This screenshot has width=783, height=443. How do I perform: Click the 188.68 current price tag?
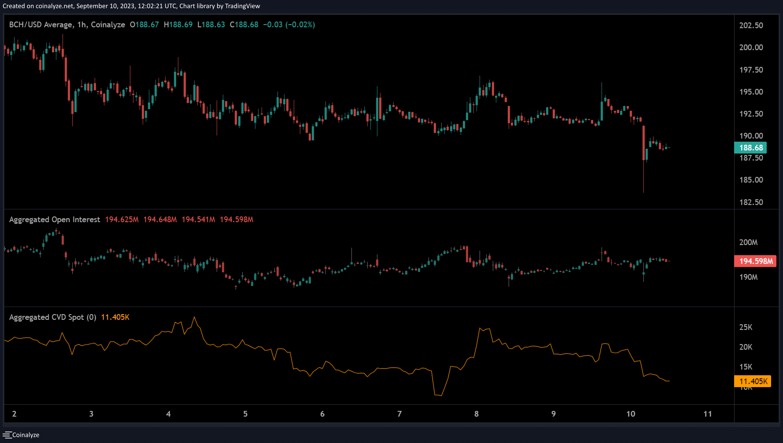coord(751,148)
